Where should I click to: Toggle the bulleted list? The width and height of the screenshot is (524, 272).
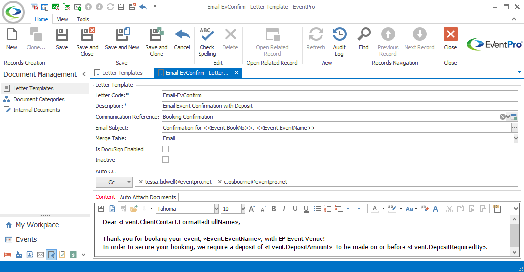point(317,209)
